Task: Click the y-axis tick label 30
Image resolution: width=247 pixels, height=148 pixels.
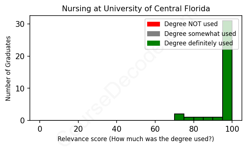Action: pyautogui.click(x=20, y=24)
